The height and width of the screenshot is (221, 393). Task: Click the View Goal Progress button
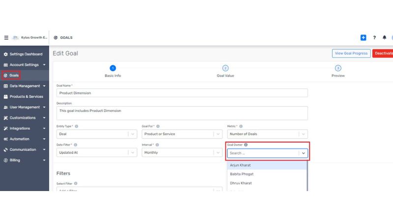click(351, 53)
